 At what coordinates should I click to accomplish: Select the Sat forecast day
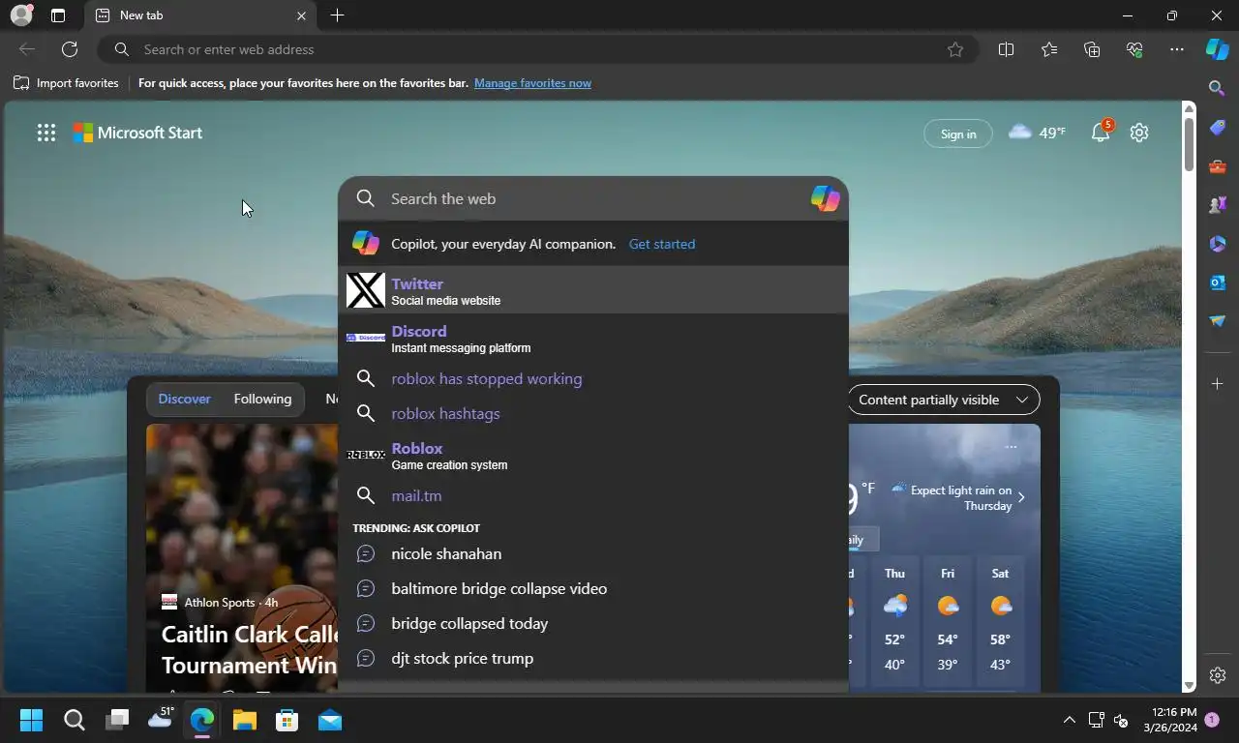1000,621
